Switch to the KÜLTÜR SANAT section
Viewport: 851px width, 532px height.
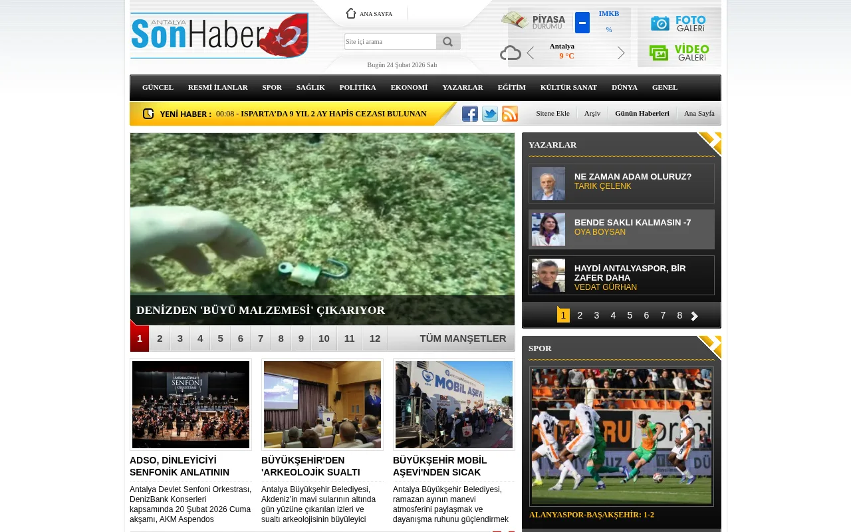(568, 87)
